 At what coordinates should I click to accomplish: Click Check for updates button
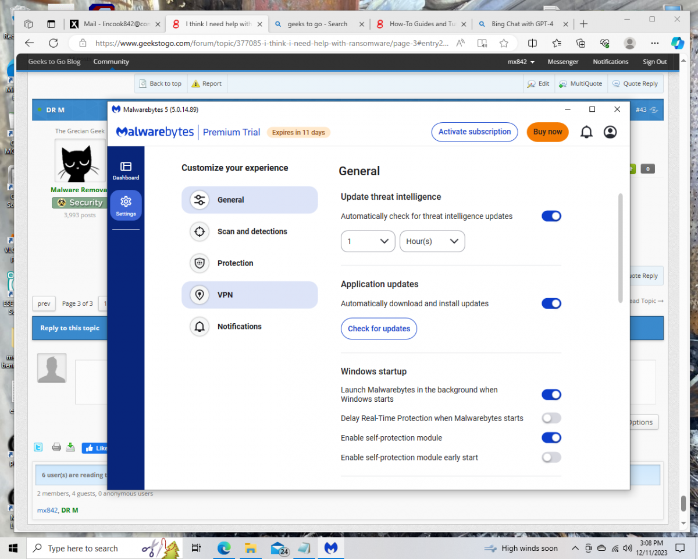click(379, 328)
